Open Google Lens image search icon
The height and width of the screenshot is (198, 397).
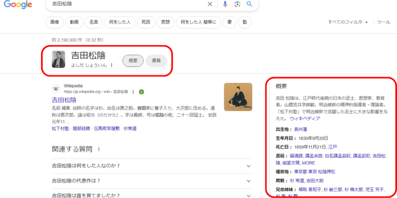coord(237,4)
